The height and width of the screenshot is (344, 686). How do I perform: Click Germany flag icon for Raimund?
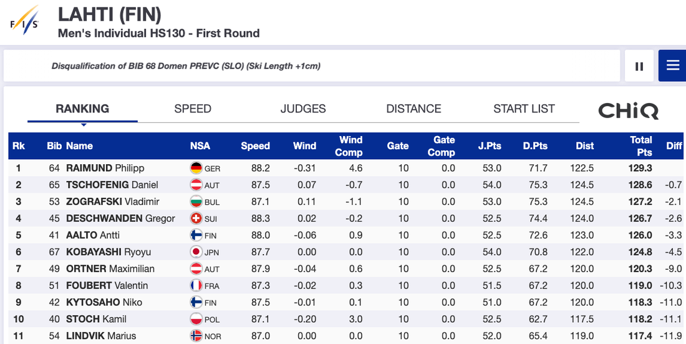(x=196, y=168)
